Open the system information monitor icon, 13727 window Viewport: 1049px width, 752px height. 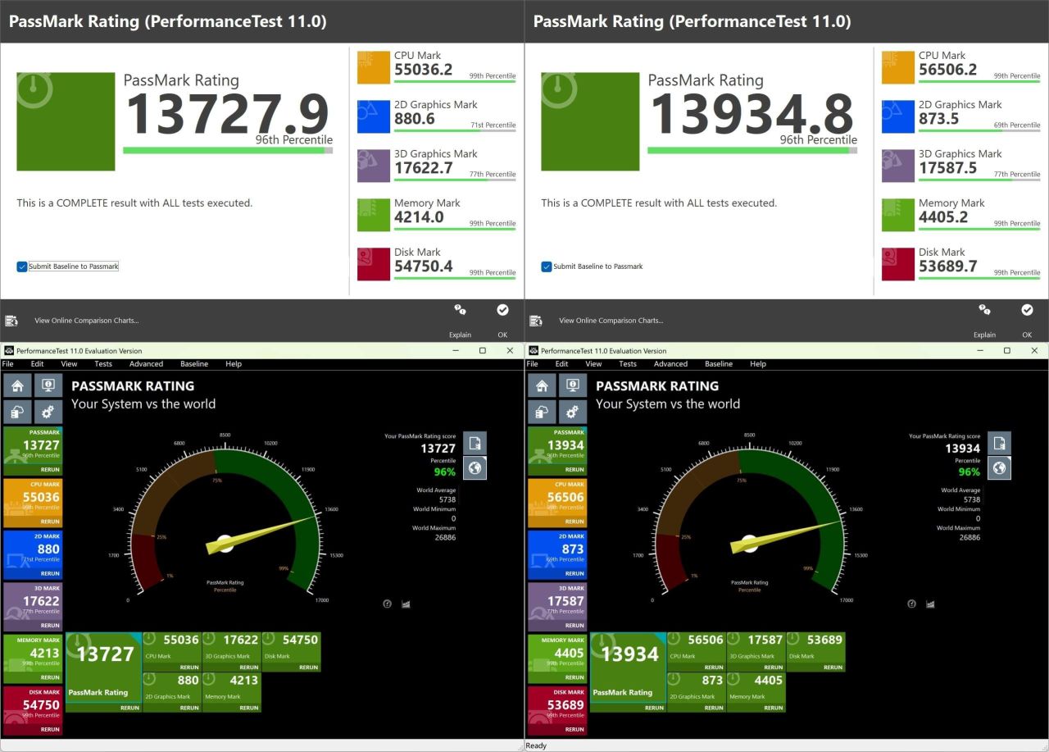[48, 385]
